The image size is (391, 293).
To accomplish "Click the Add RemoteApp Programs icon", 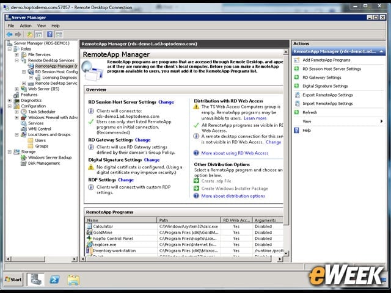I will tap(297, 60).
